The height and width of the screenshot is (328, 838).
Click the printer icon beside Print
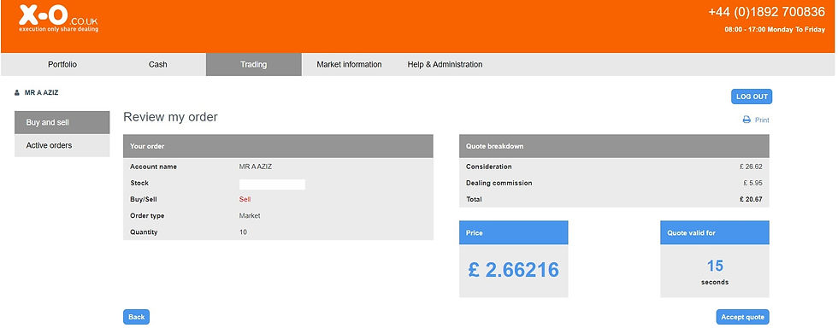[x=747, y=120]
